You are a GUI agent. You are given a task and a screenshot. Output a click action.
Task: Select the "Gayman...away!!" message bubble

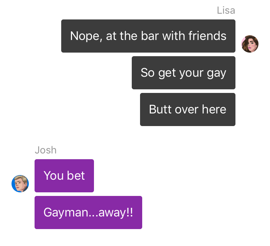[88, 213]
